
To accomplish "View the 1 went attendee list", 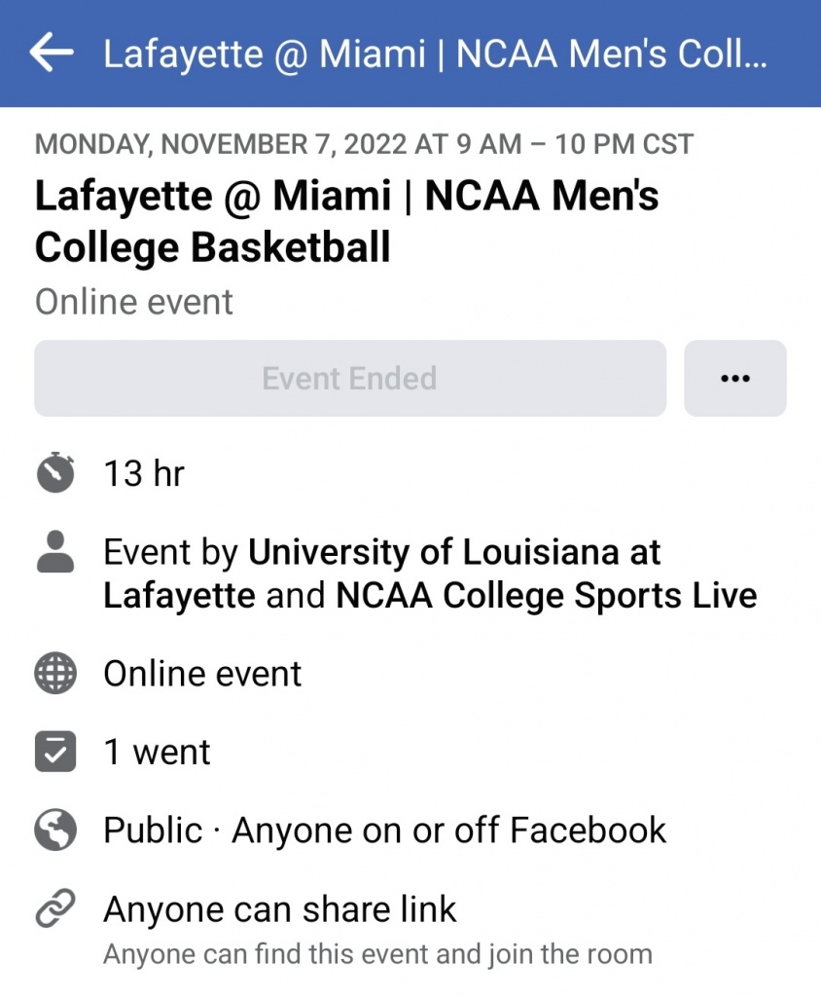I will pyautogui.click(x=157, y=752).
